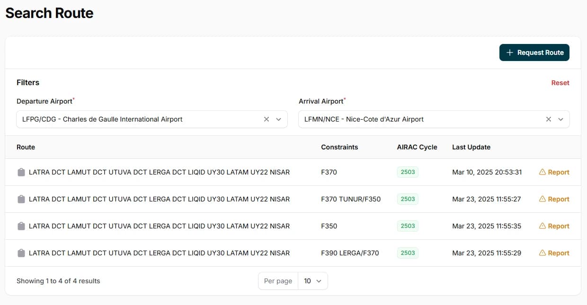The width and height of the screenshot is (587, 305).
Task: Click the 2503 AIRAC badge in first row
Action: pos(408,172)
